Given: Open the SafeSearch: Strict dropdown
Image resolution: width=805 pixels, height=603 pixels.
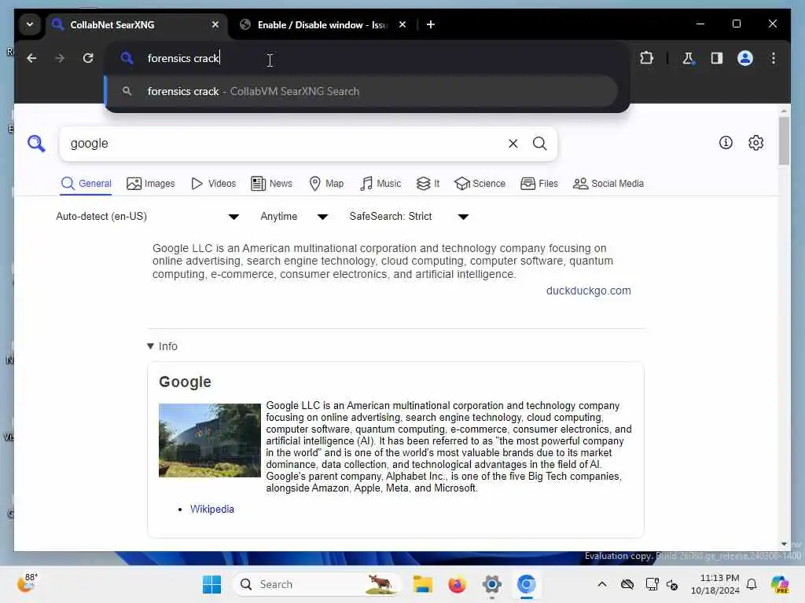Looking at the screenshot, I should (x=409, y=217).
